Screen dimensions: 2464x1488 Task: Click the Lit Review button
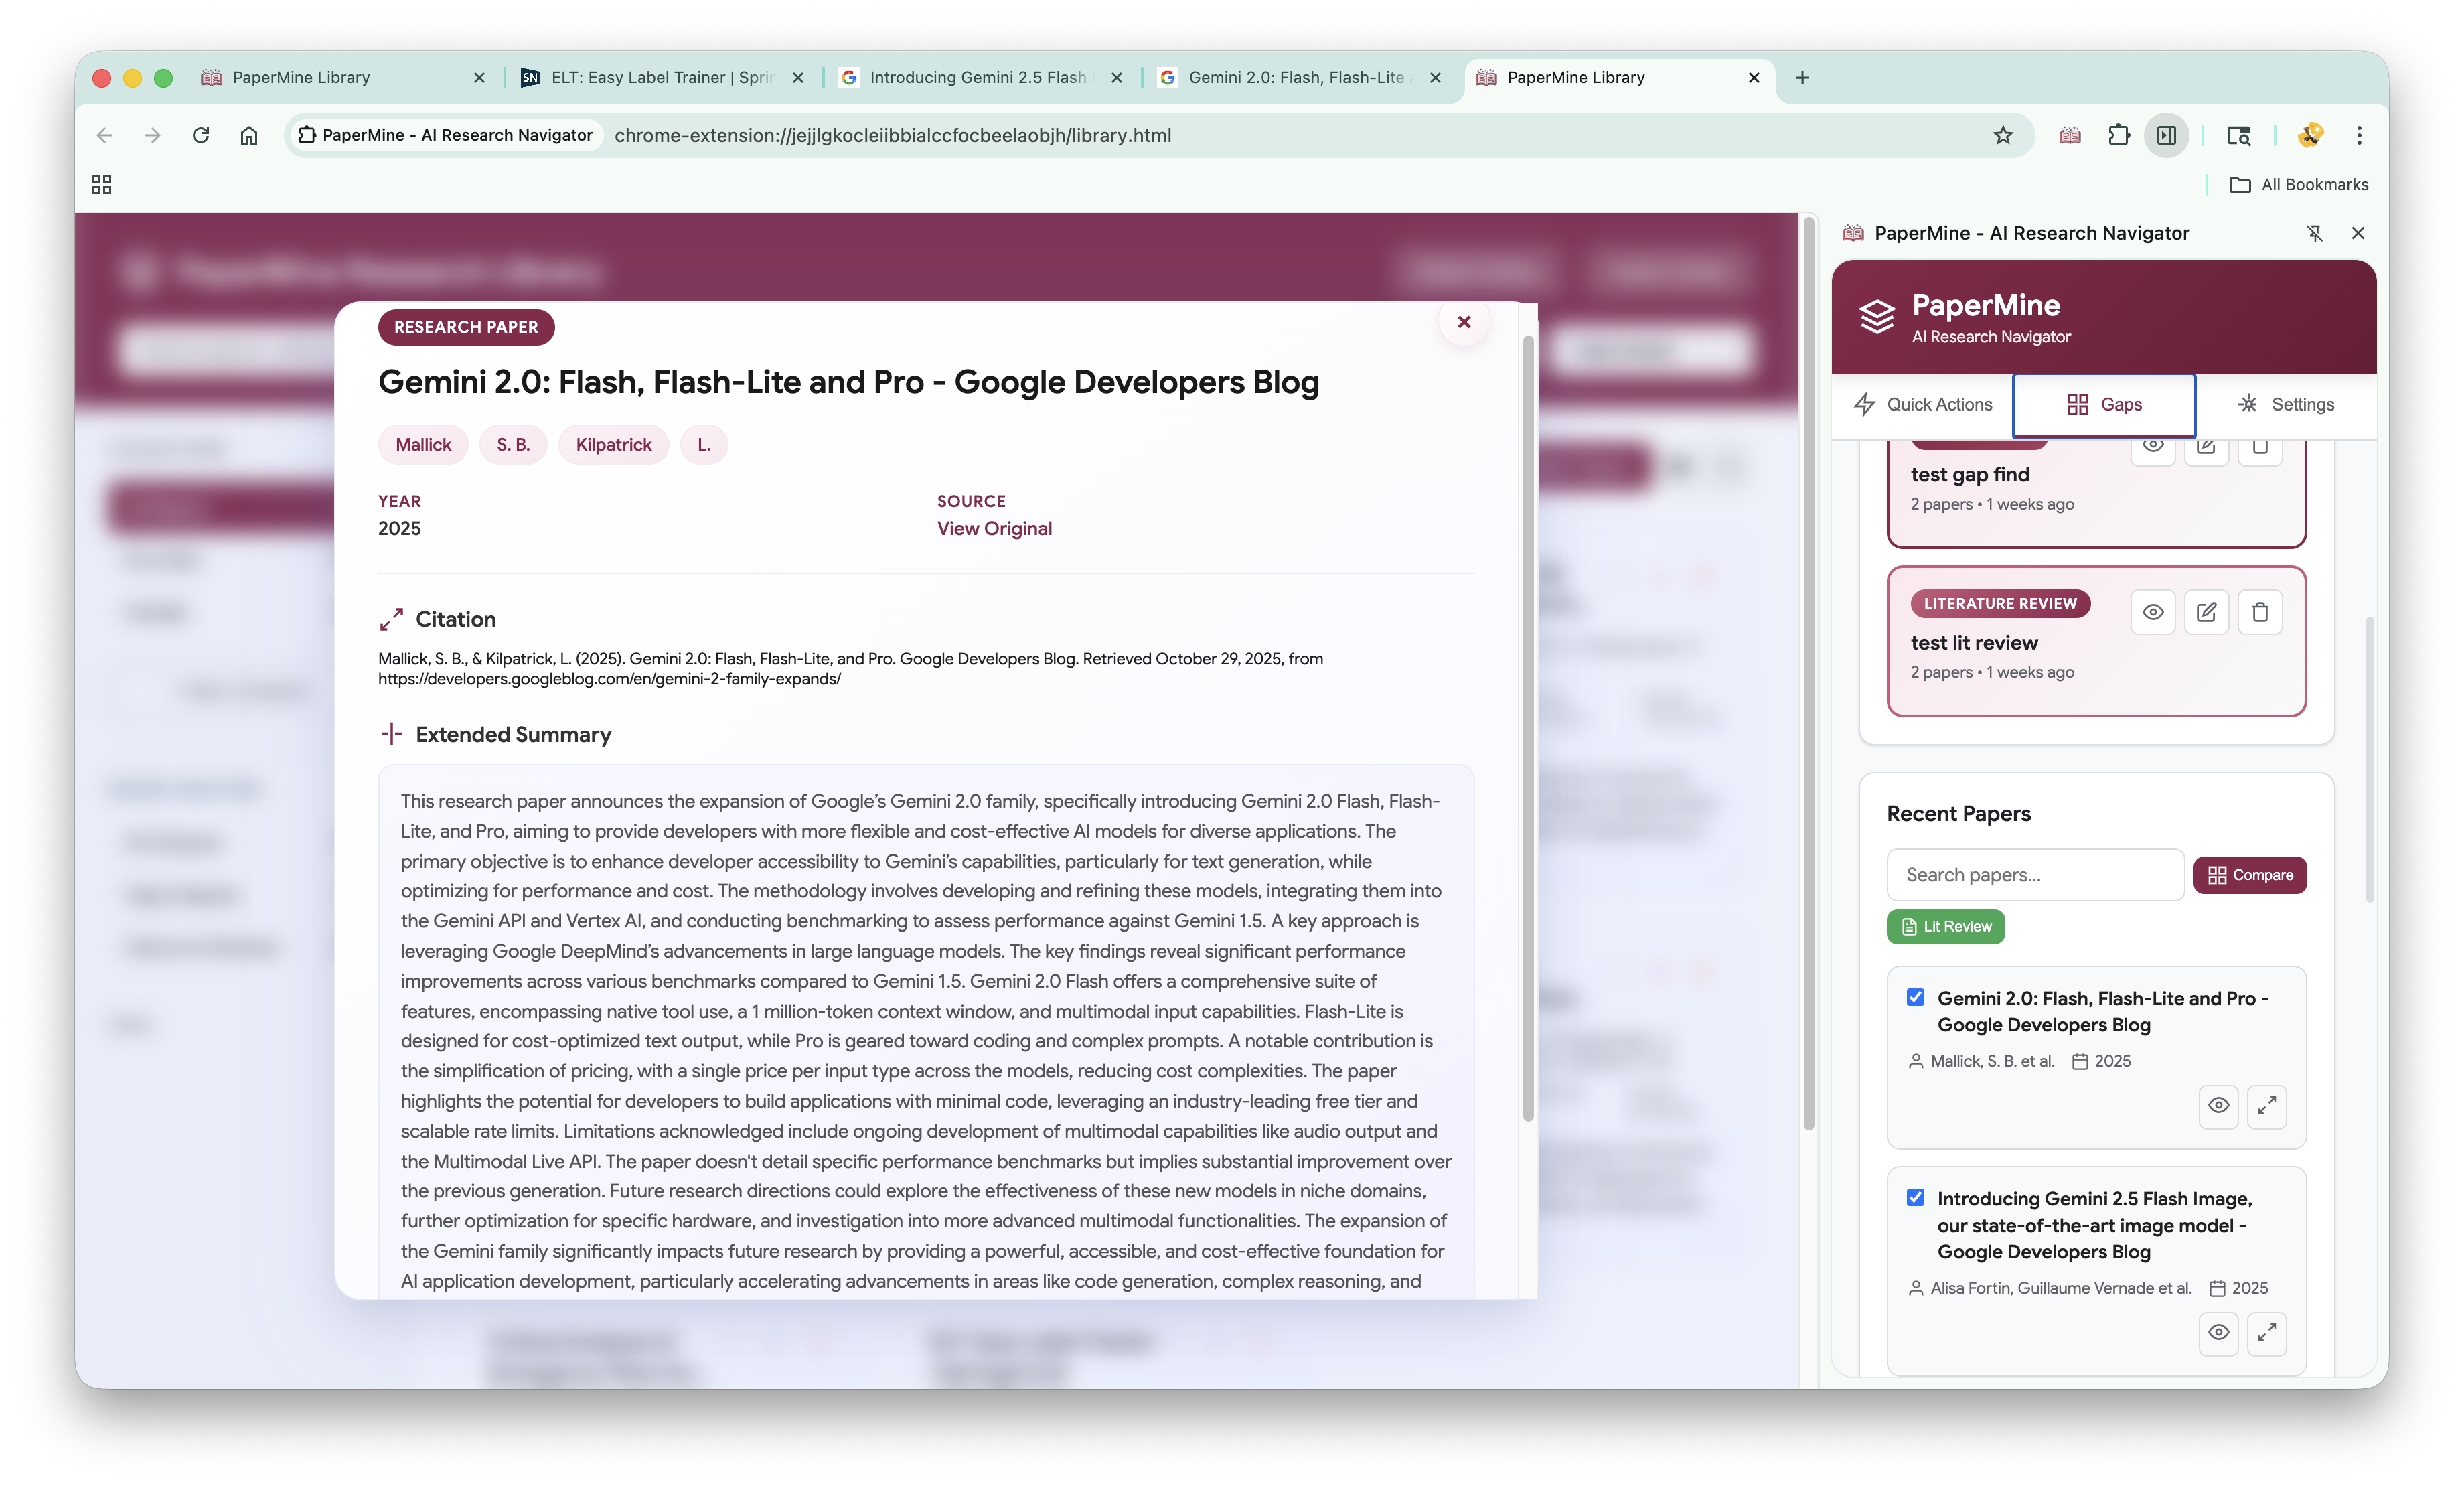(1945, 926)
